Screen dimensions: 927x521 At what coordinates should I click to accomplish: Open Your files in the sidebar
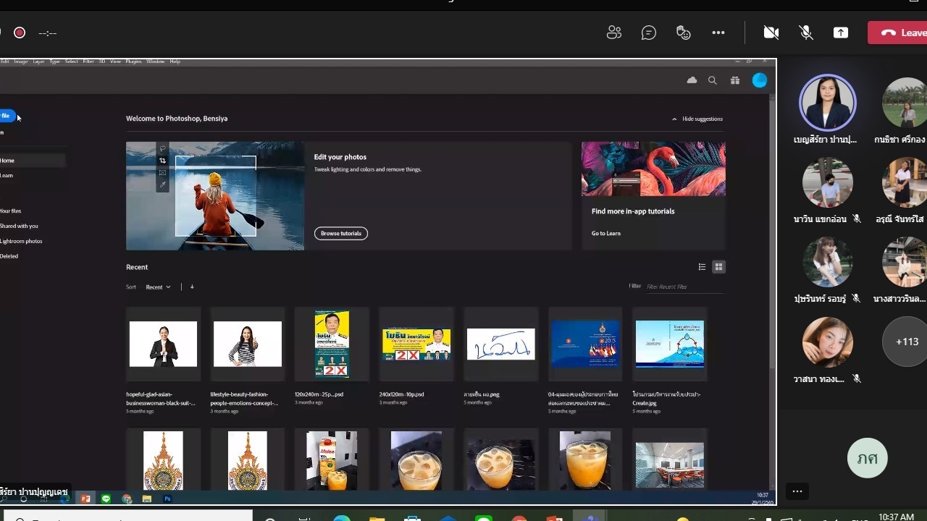point(11,211)
